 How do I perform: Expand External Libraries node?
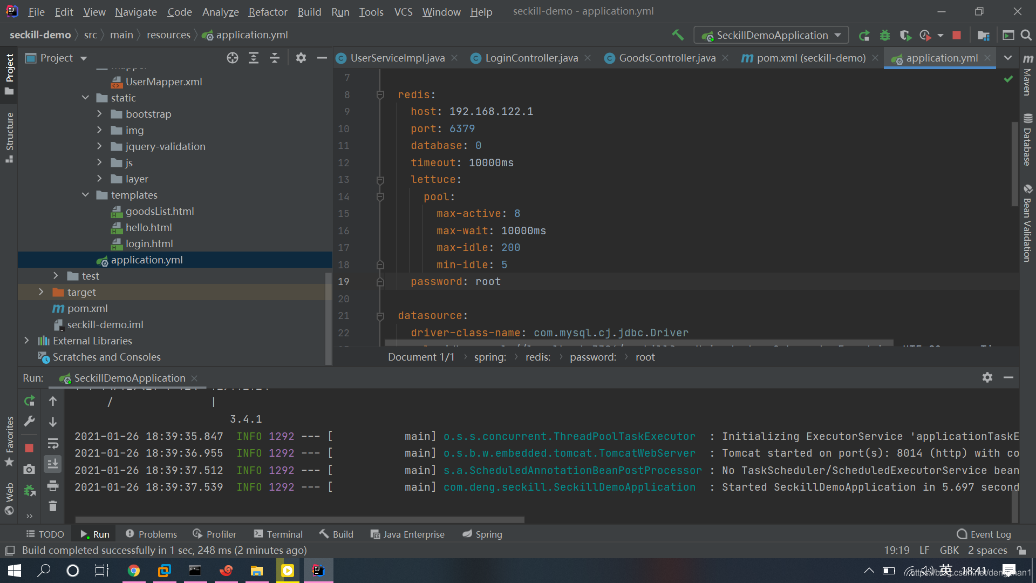(26, 341)
